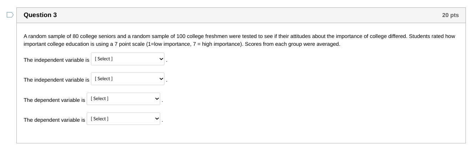The width and height of the screenshot is (473, 148).
Task: Click first "The dependent variable is" label
Action: 54,100
